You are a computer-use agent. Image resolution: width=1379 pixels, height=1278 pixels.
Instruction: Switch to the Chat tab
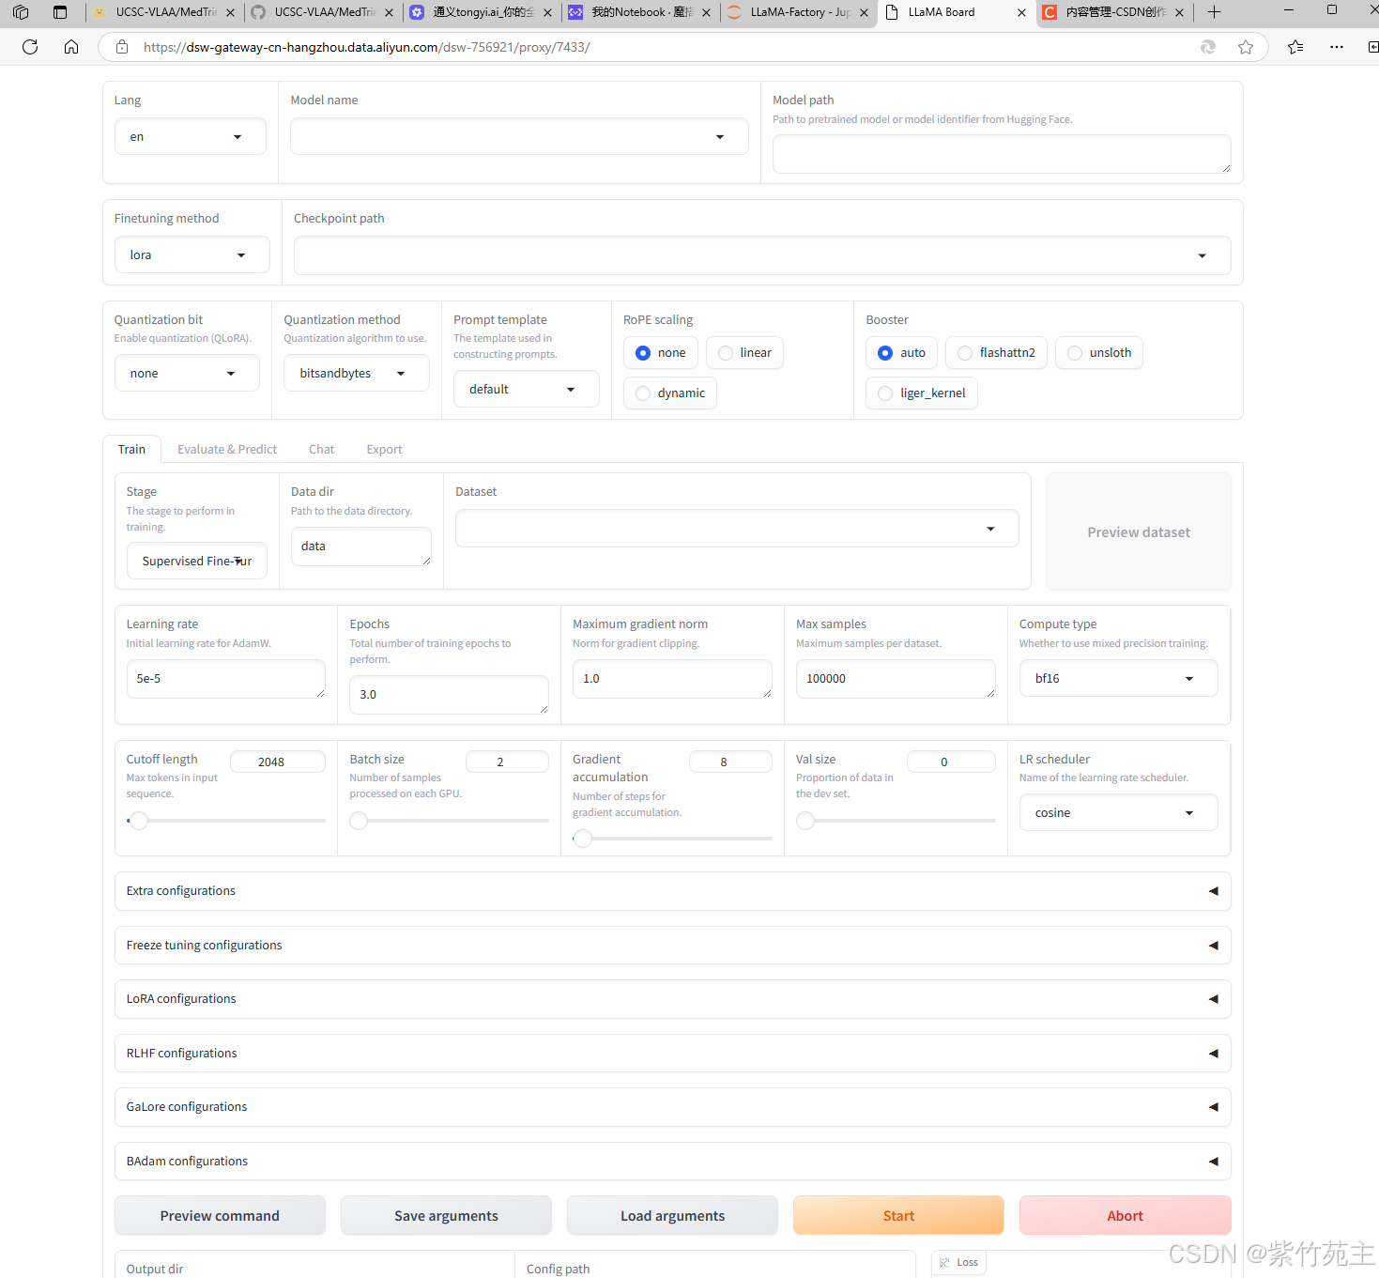click(x=321, y=450)
